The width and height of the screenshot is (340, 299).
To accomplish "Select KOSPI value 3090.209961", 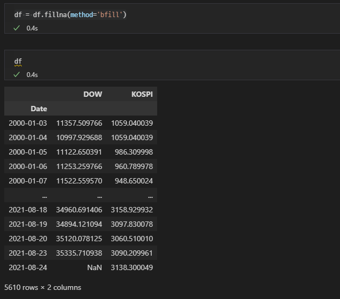I will 132,253.
